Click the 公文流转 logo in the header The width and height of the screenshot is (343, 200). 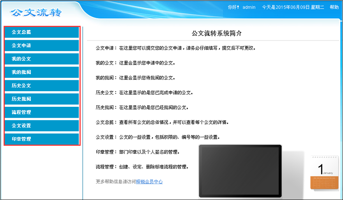pyautogui.click(x=36, y=12)
